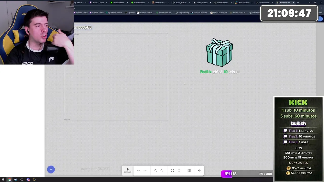Click the '5€ = 15 minutos' donation line
Viewport: 324px width, 182px height.
pos(299,173)
